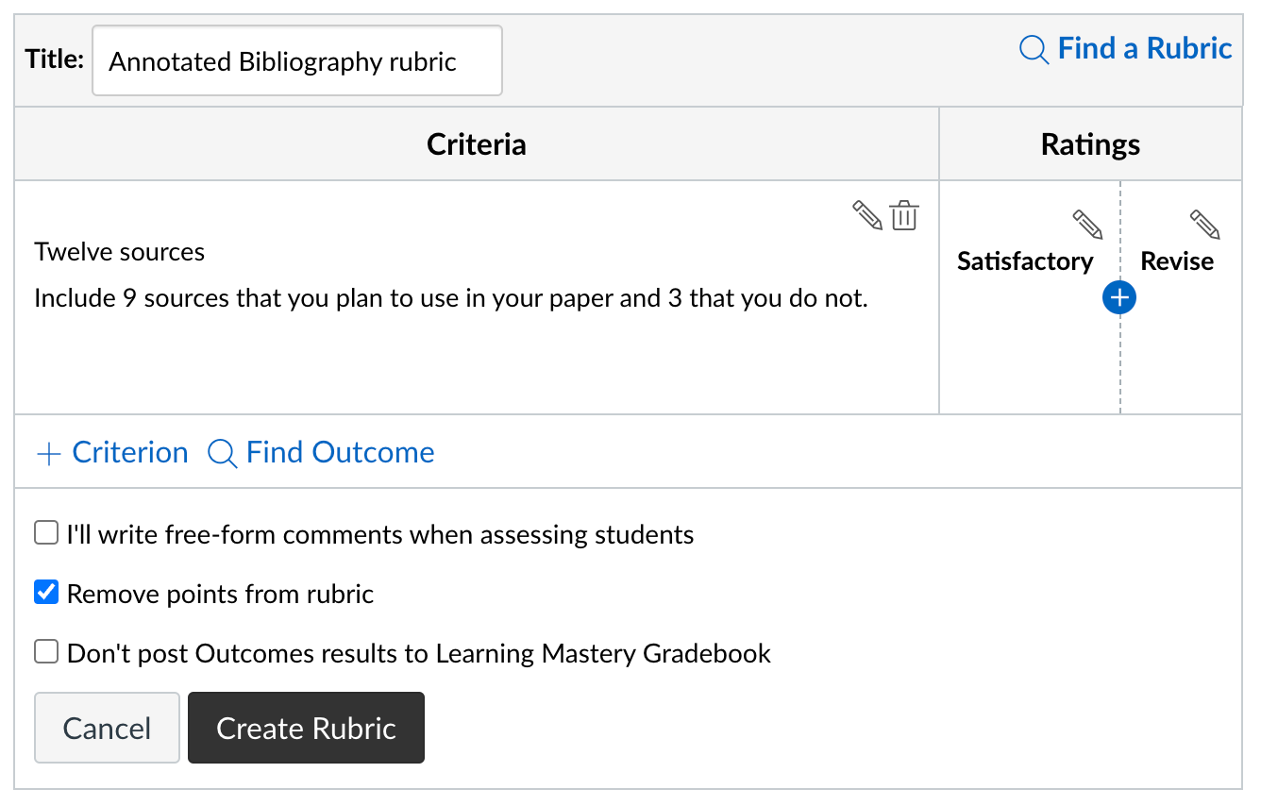1261x806 pixels.
Task: Click the Create Rubric button
Action: (x=305, y=728)
